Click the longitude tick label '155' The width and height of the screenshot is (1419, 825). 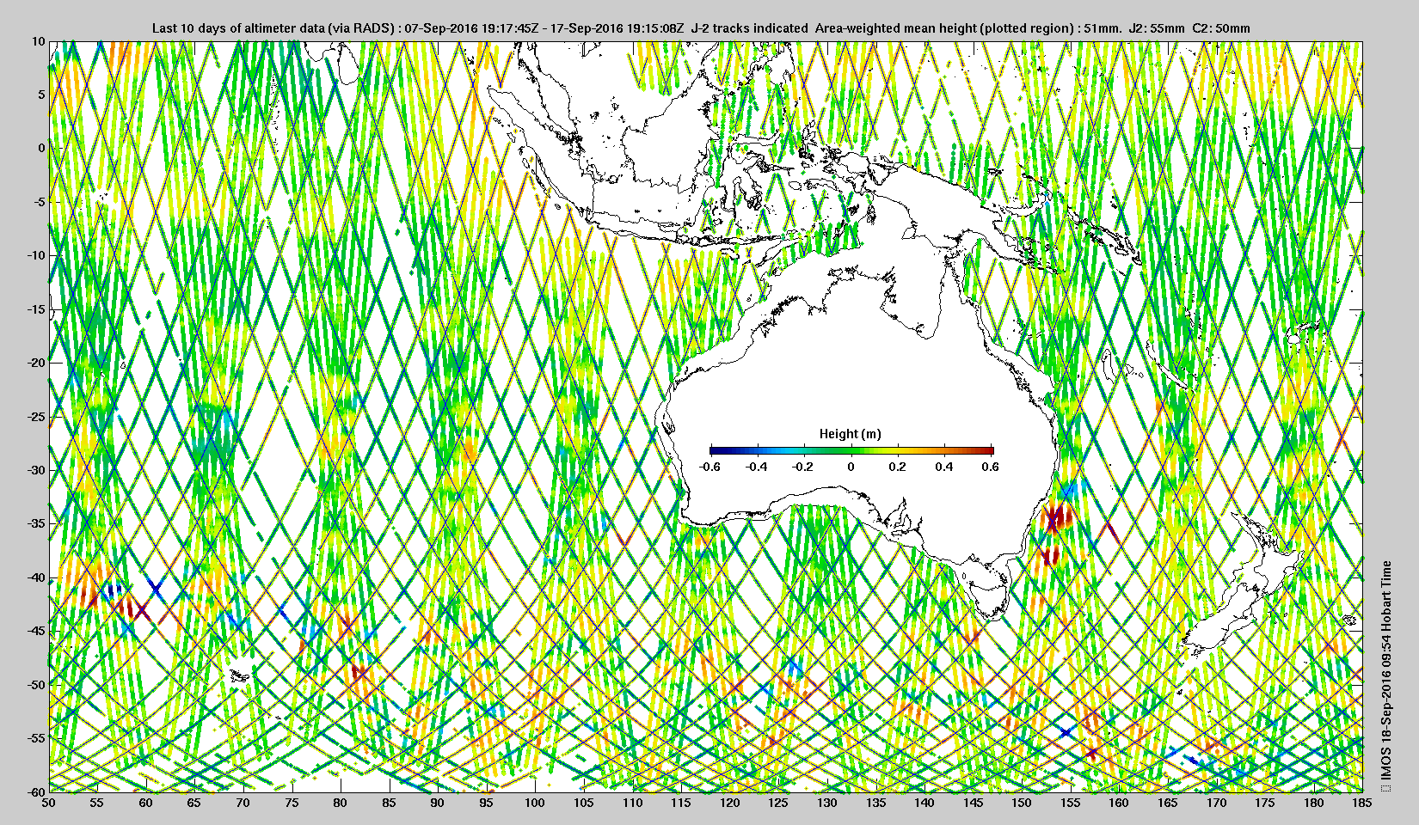pyautogui.click(x=1071, y=804)
